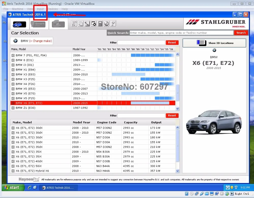Select BMW X5 (F15) model text
Screen dimensions: 254x198
[25, 98]
